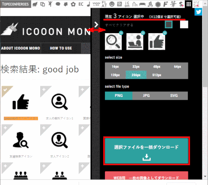Click the scrollbar down arrow
Viewport: 208px width, 185px height.
tap(205, 177)
